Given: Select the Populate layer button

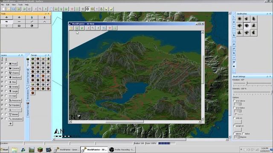Looking at the screenshot, I should pyautogui.click(x=15, y=105).
